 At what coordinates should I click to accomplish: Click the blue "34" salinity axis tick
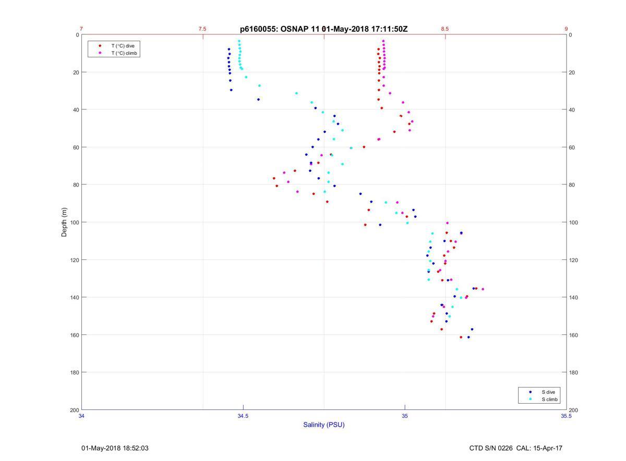click(x=81, y=416)
